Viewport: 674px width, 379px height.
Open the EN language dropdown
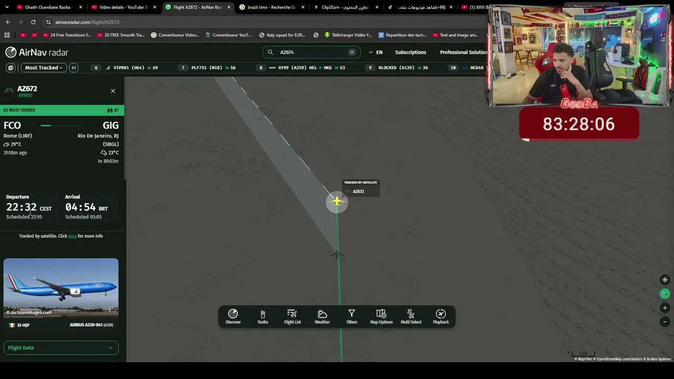coord(375,52)
